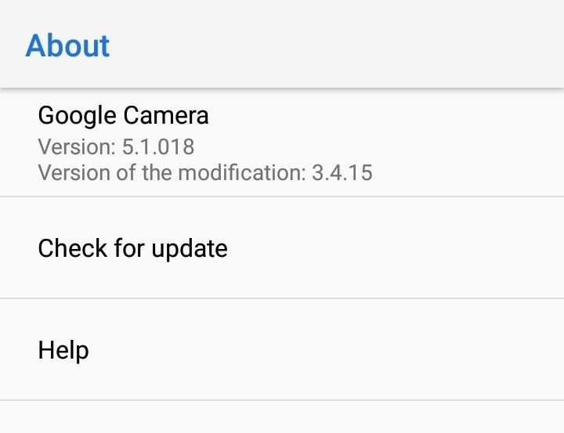Tap the word Check in the second row
564x433 pixels.
(73, 247)
